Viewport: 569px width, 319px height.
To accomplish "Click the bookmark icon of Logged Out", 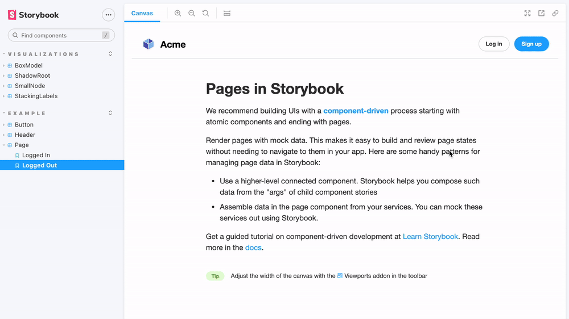I will pyautogui.click(x=17, y=166).
